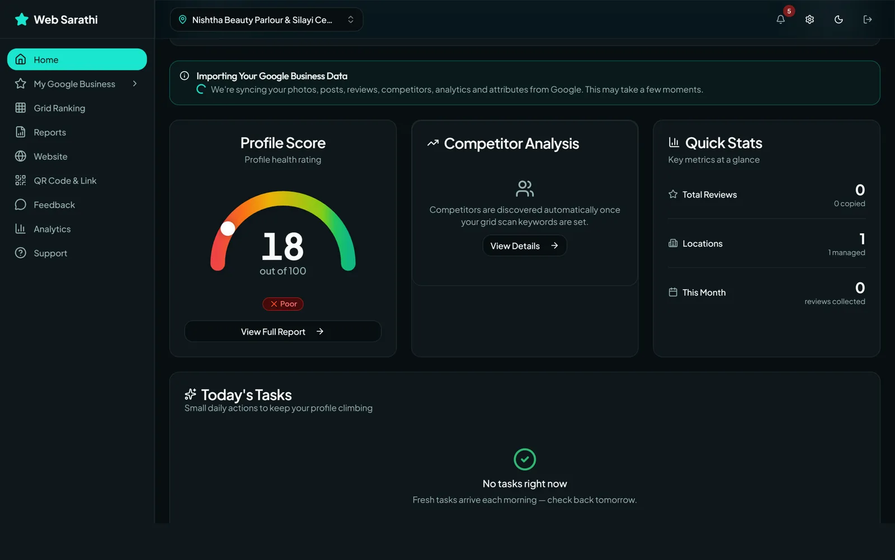Click View Full Report button
The width and height of the screenshot is (895, 560).
click(x=283, y=331)
